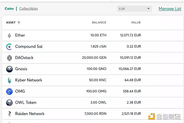Click the Raiden Network icon

[x=9, y=114]
